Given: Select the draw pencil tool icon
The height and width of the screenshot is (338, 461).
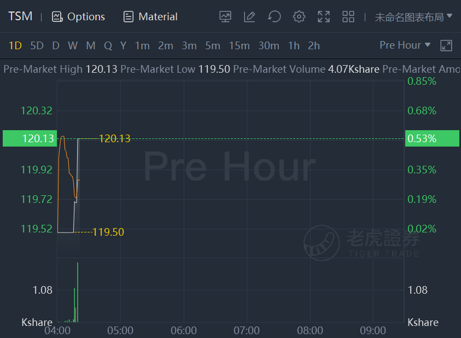Looking at the screenshot, I should (249, 17).
